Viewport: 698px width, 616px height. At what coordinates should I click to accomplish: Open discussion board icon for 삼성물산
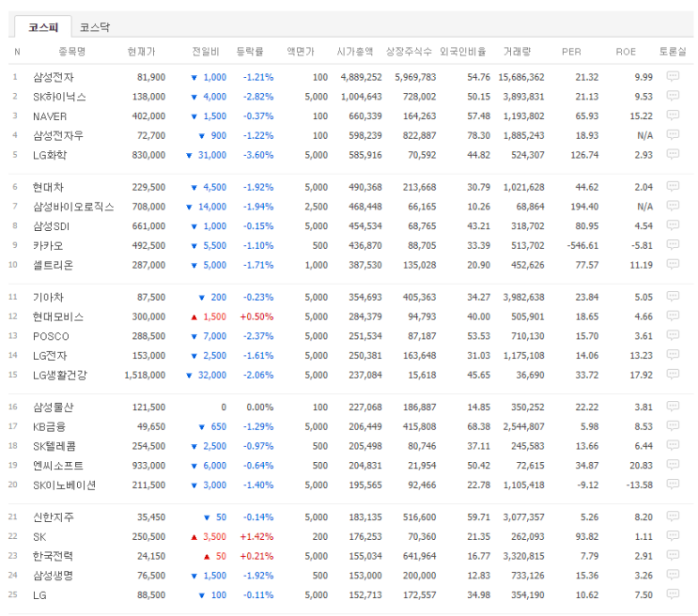[673, 406]
